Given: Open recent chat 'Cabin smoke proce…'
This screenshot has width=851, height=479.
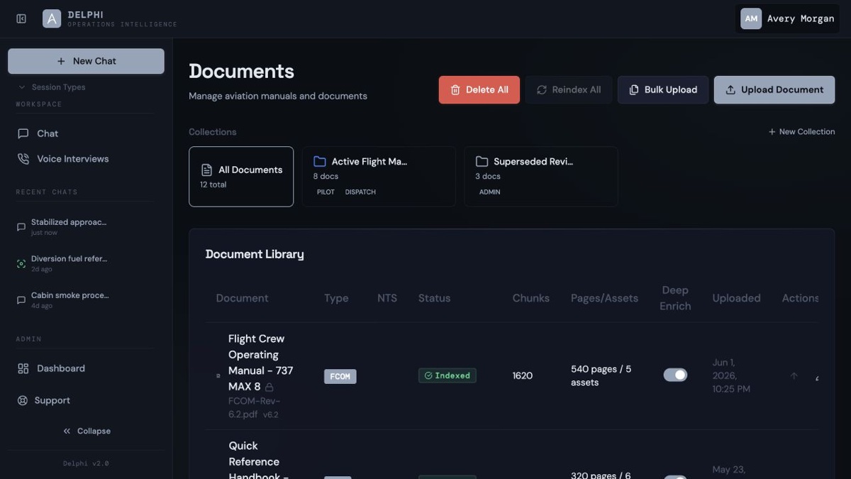Looking at the screenshot, I should click(86, 299).
